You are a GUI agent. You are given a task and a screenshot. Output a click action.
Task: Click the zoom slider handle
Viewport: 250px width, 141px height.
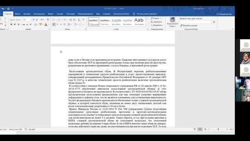coord(218,129)
